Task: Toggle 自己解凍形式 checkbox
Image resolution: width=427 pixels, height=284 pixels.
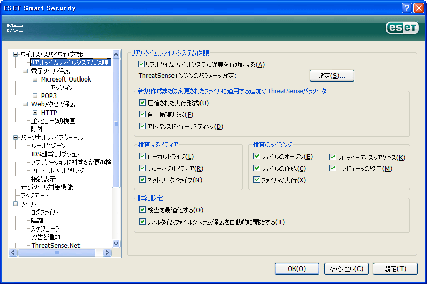Action: click(142, 114)
